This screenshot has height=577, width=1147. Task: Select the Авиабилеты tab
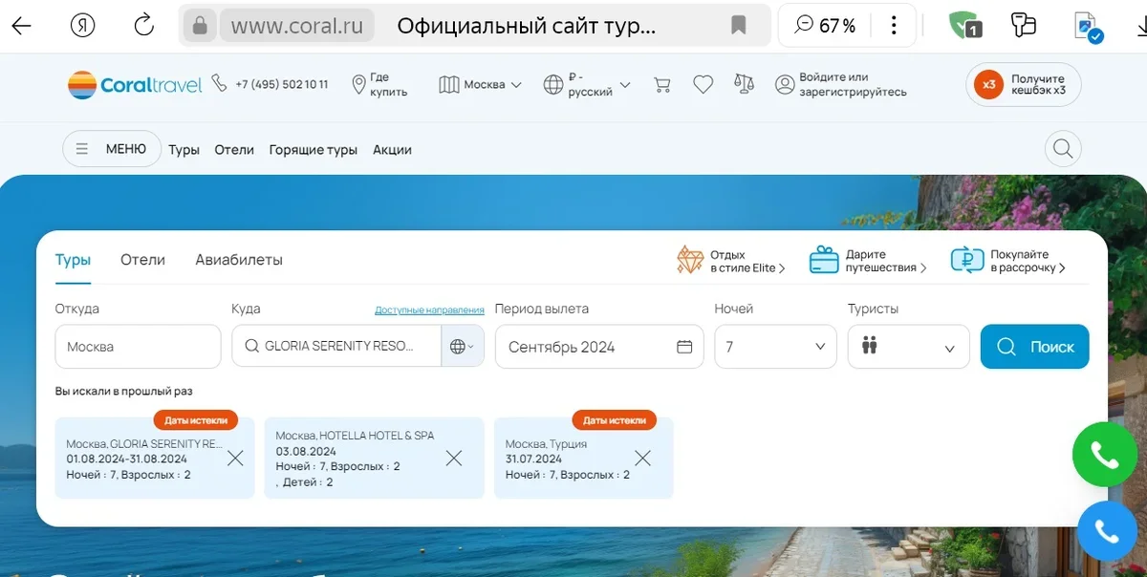(x=239, y=260)
